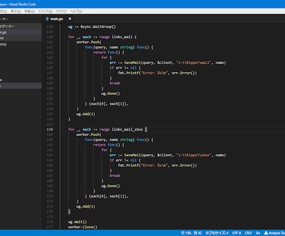Screen dimensions: 285x236
Task: Open cursor position 行 158, 列 42
Action: [191, 233]
